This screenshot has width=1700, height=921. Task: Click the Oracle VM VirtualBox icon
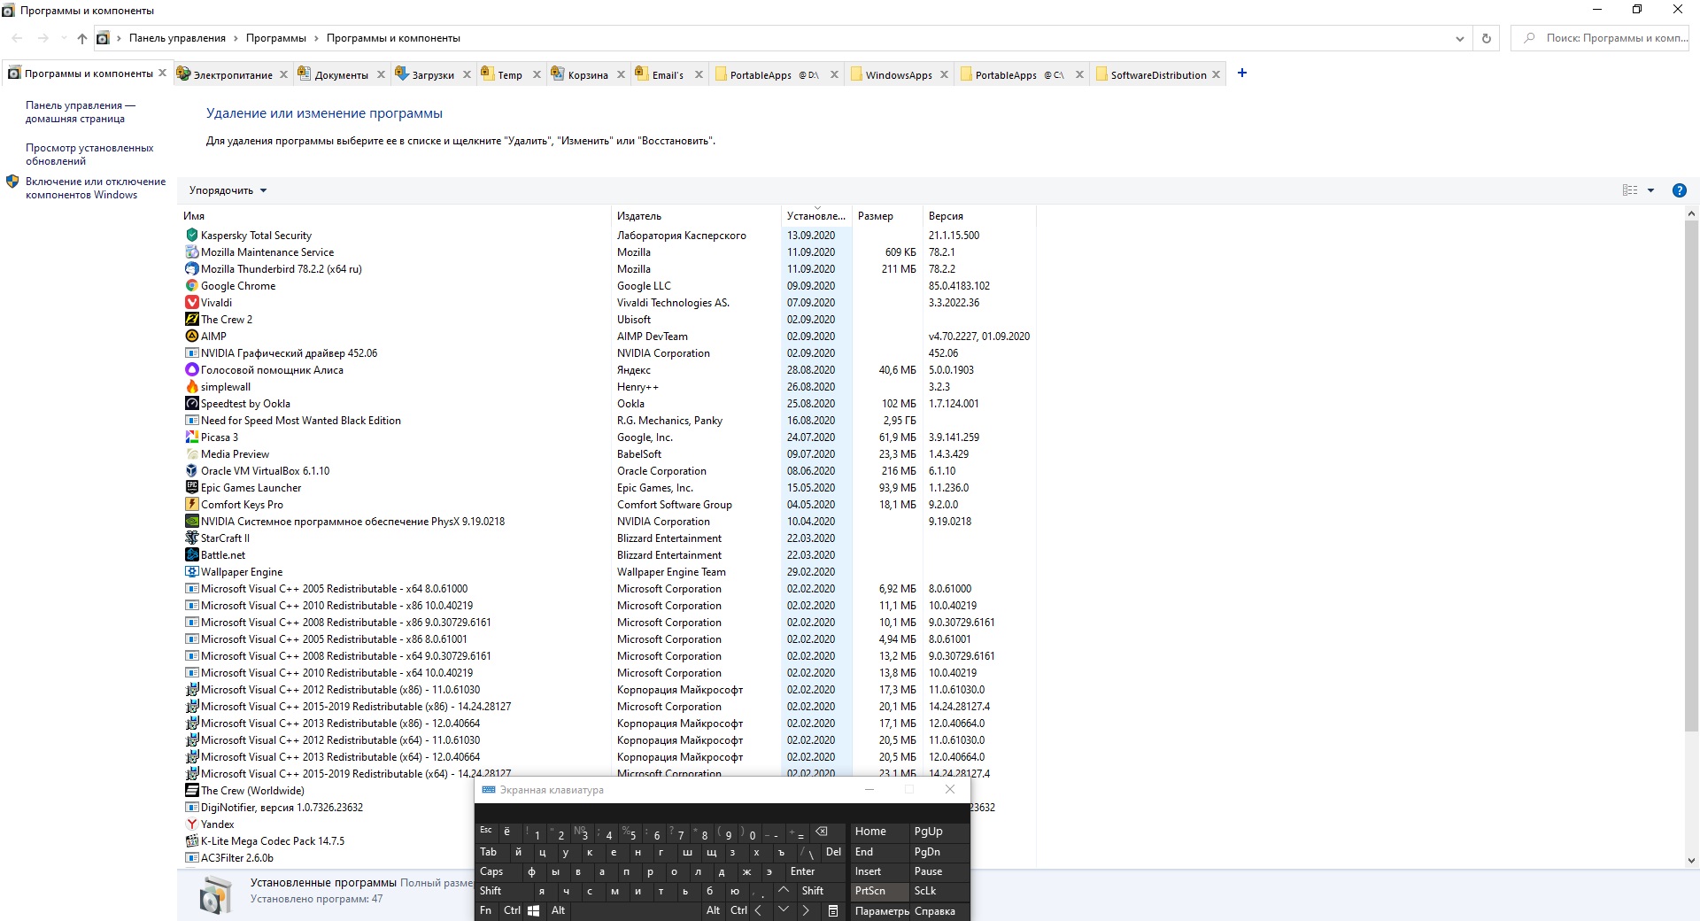191,471
